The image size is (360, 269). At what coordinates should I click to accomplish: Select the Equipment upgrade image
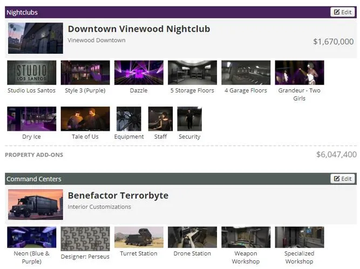point(129,119)
